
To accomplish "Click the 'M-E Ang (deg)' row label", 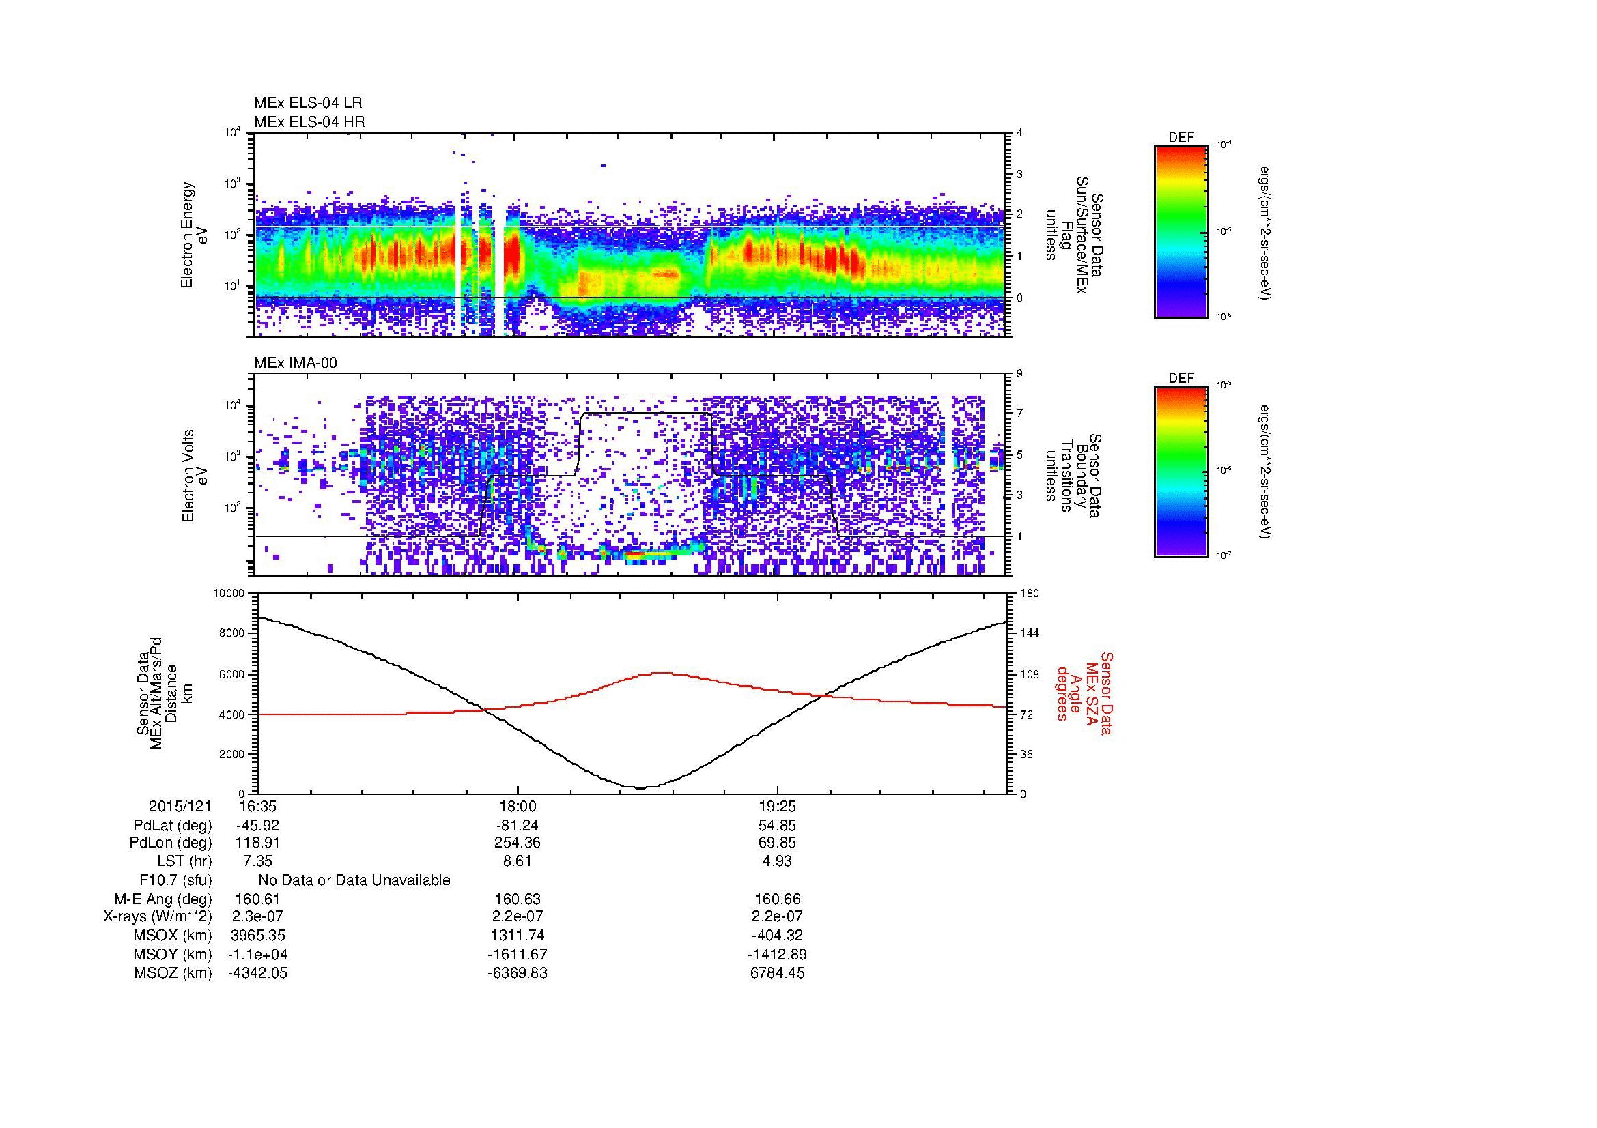I will 163,899.
